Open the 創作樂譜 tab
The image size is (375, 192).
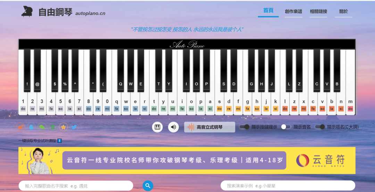coord(293,11)
